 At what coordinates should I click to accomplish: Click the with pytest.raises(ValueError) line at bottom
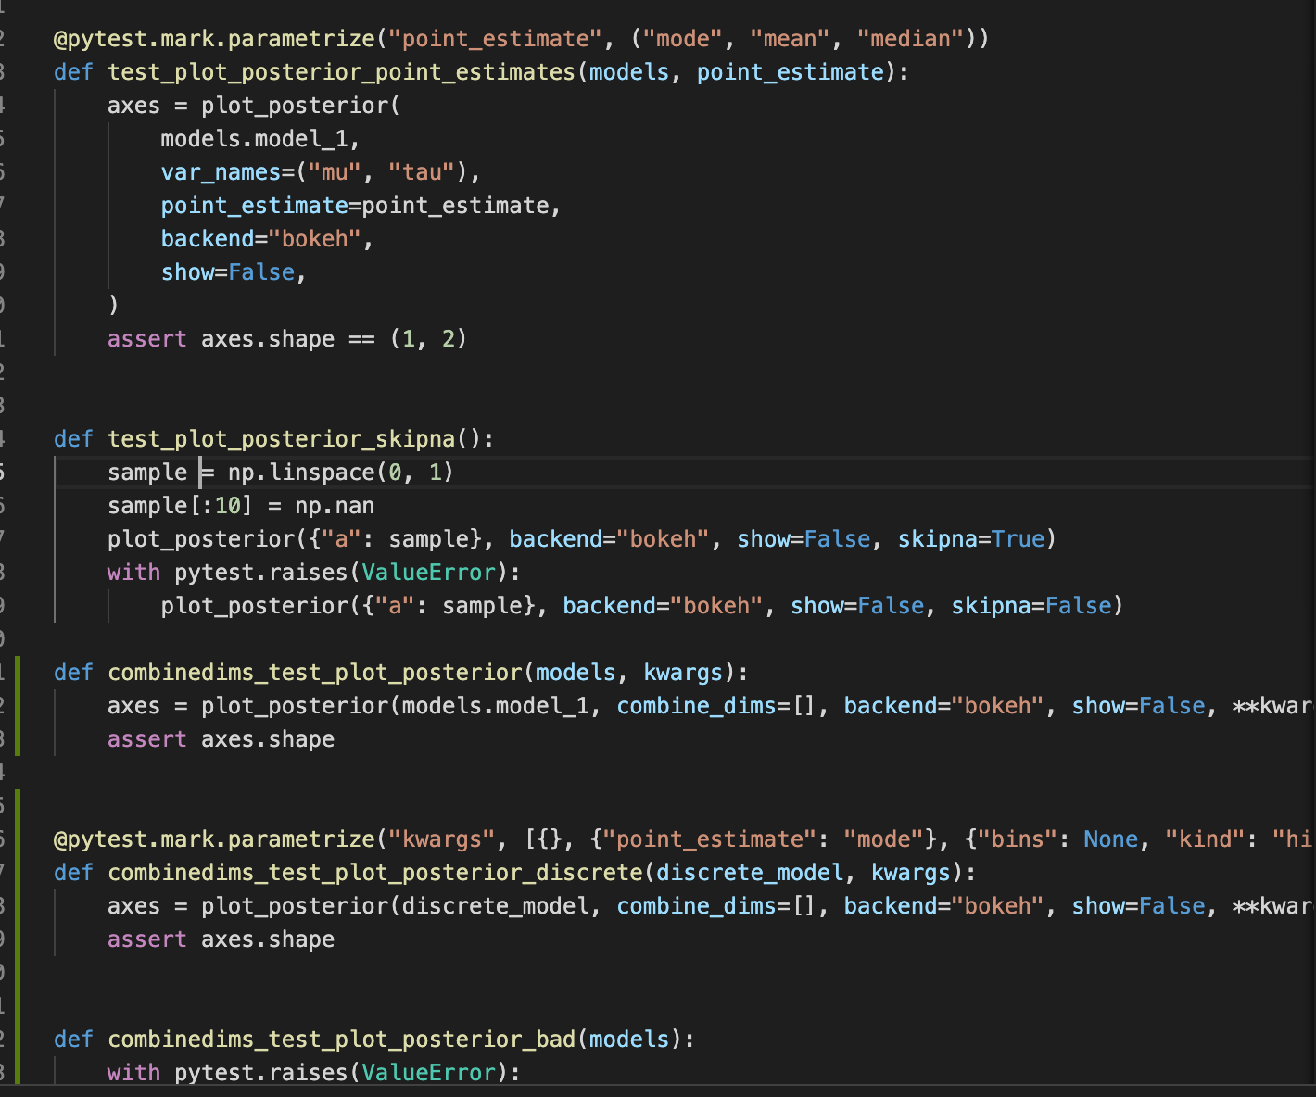306,1072
